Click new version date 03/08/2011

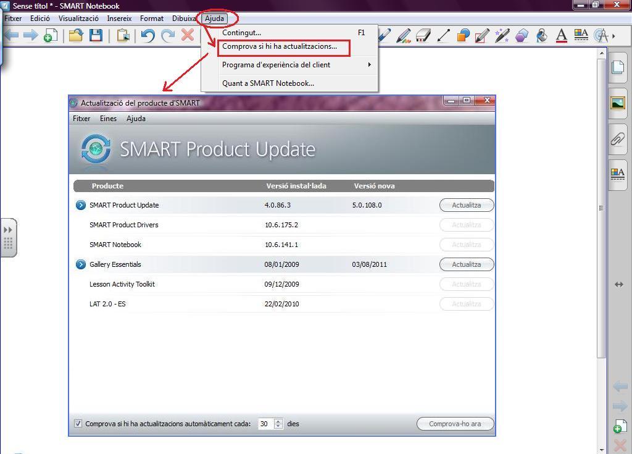click(x=369, y=264)
